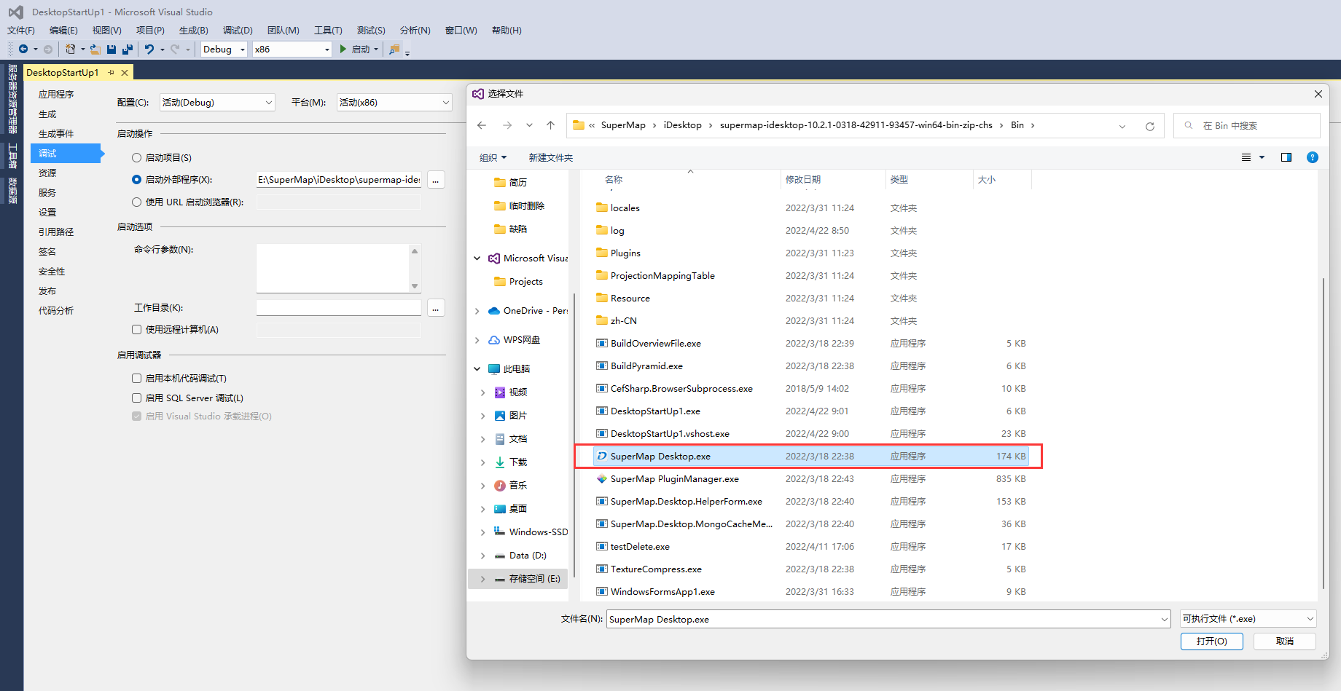Image resolution: width=1341 pixels, height=691 pixels.
Task: Click the 命令行参数 text box
Action: (x=333, y=268)
